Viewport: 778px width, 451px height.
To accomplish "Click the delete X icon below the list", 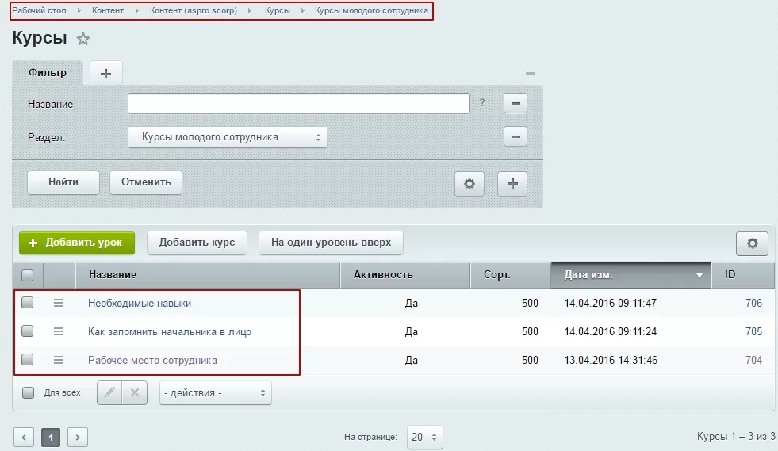I will [x=135, y=392].
